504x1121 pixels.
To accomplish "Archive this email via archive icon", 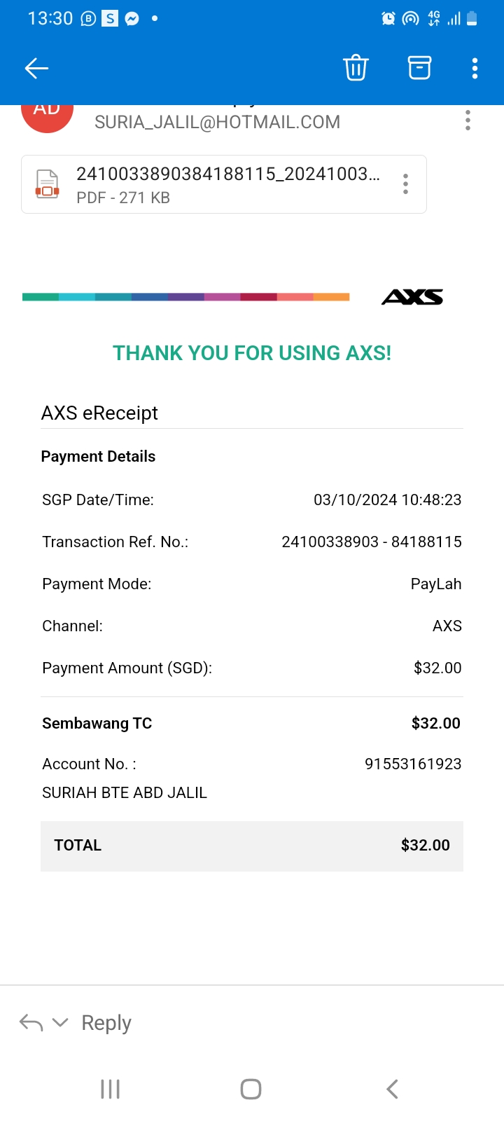I will [419, 68].
